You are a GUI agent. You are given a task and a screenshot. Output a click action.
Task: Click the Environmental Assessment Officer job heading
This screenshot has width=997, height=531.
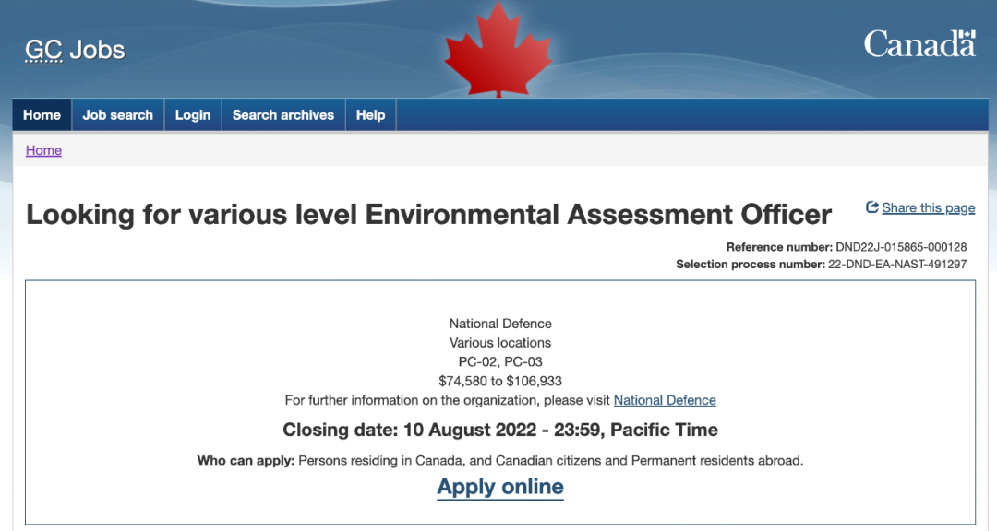tap(428, 215)
